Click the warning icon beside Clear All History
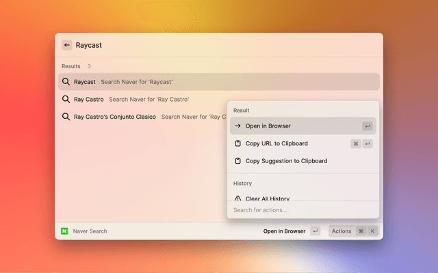Screen dimensions: 438x273 pyautogui.click(x=237, y=198)
